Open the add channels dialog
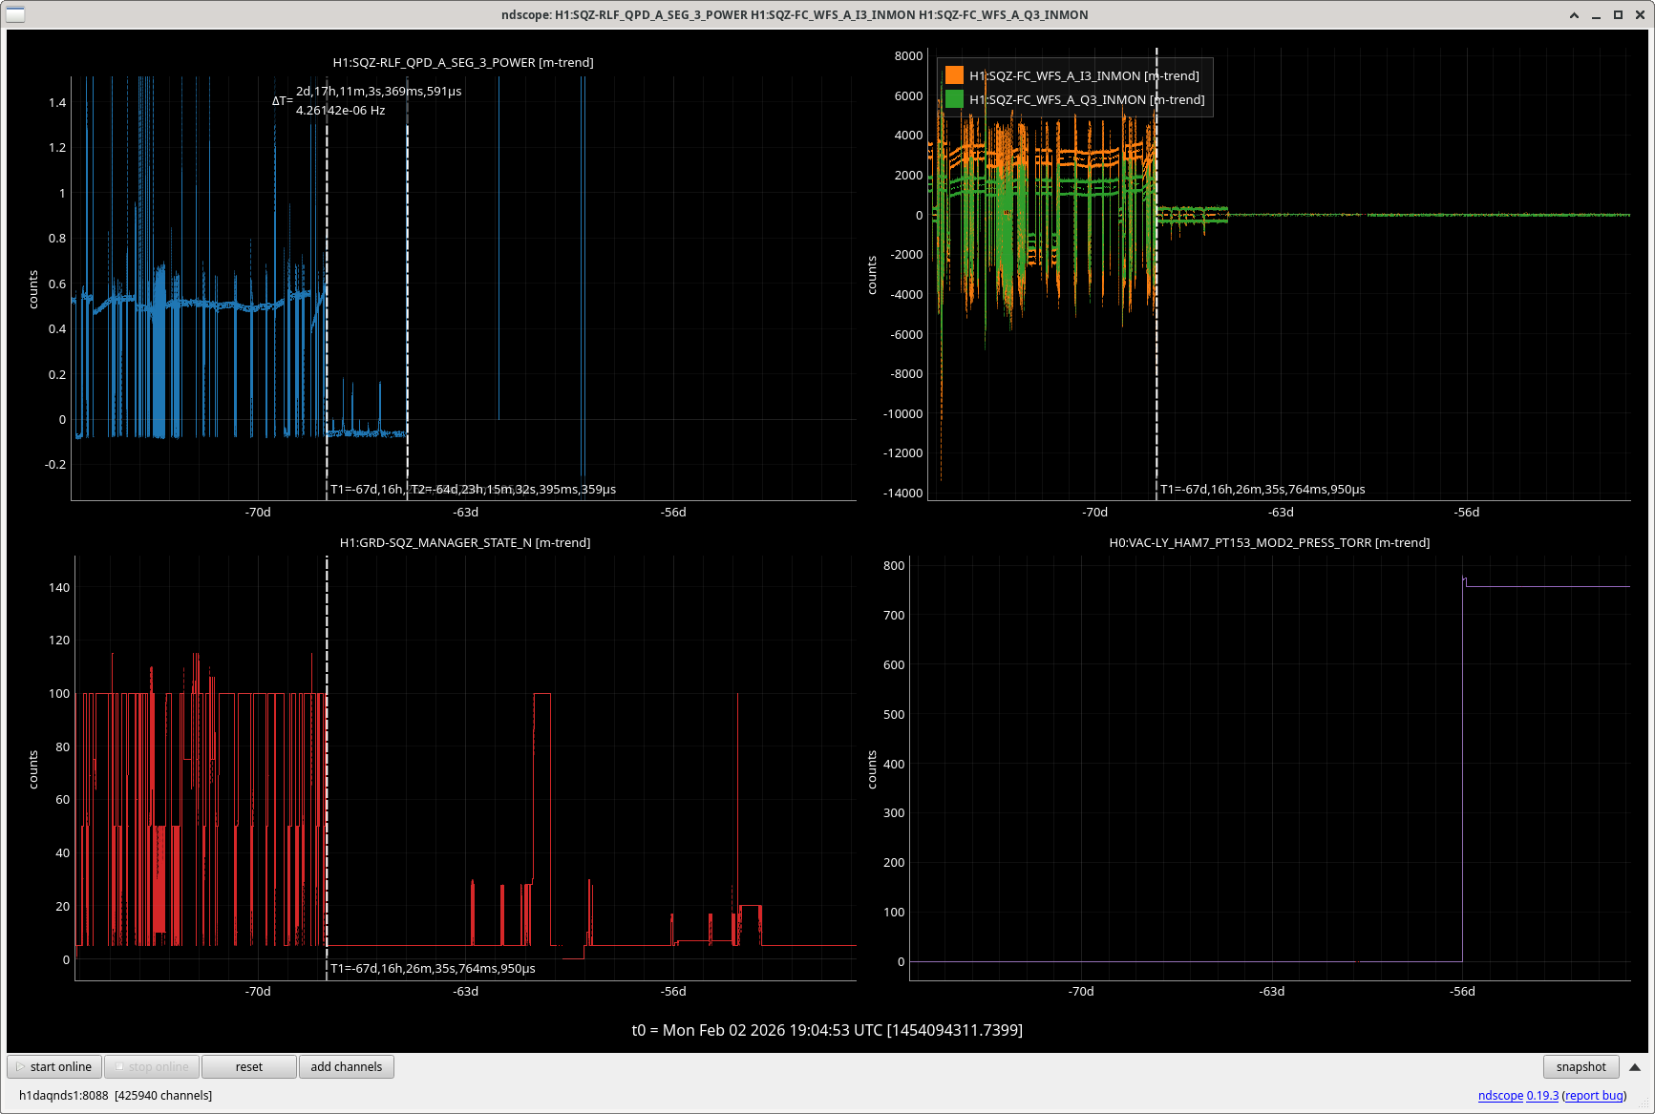1655x1114 pixels. pos(346,1066)
